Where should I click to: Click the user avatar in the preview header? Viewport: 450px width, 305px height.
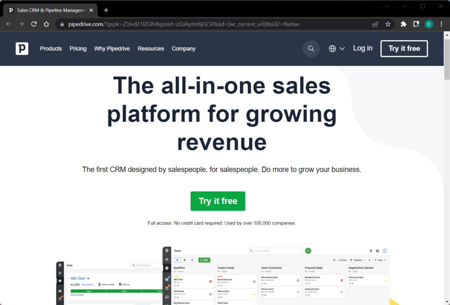385,251
